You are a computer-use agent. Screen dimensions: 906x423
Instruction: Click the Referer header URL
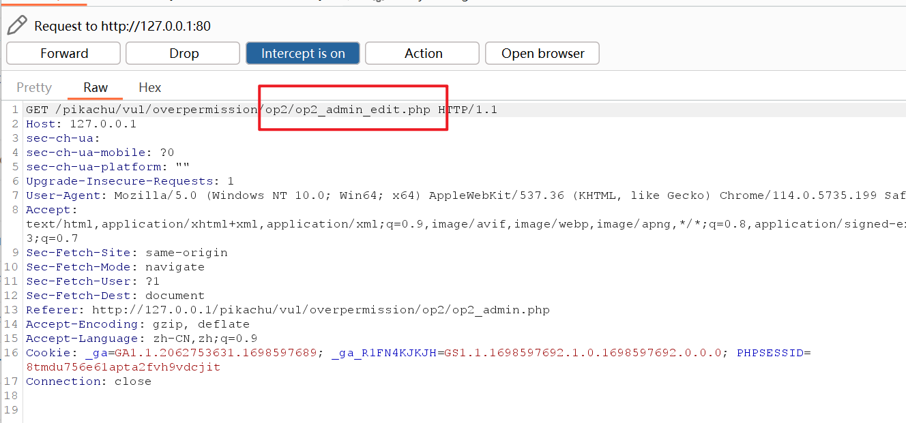click(321, 310)
